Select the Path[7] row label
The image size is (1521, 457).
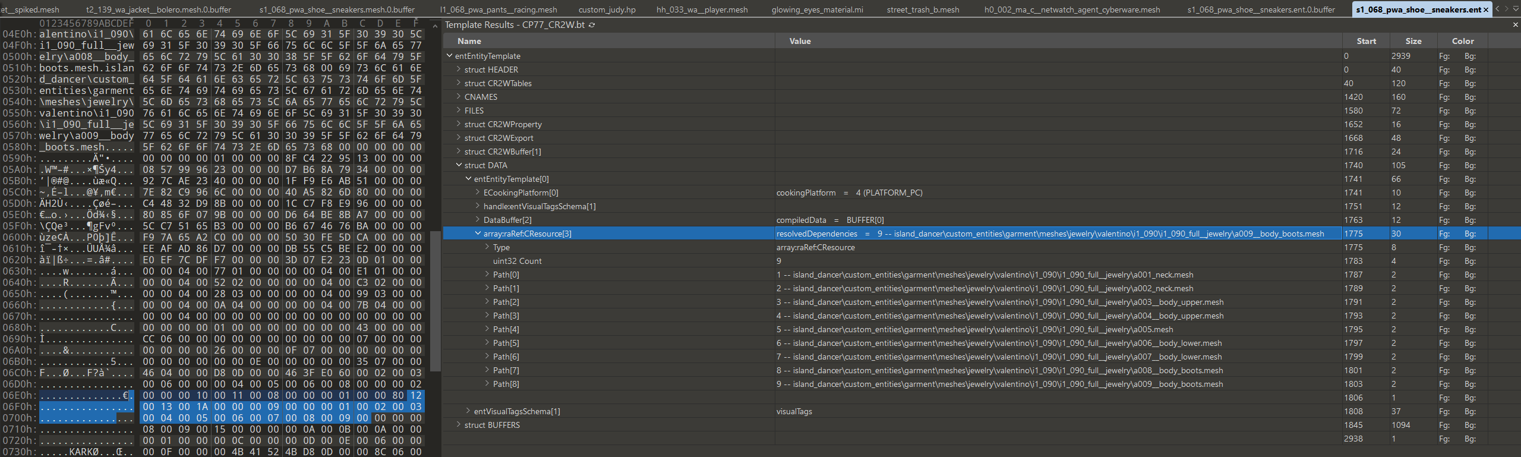point(506,370)
